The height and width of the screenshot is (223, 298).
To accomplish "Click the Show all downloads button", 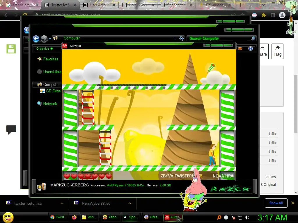I will (x=276, y=203).
